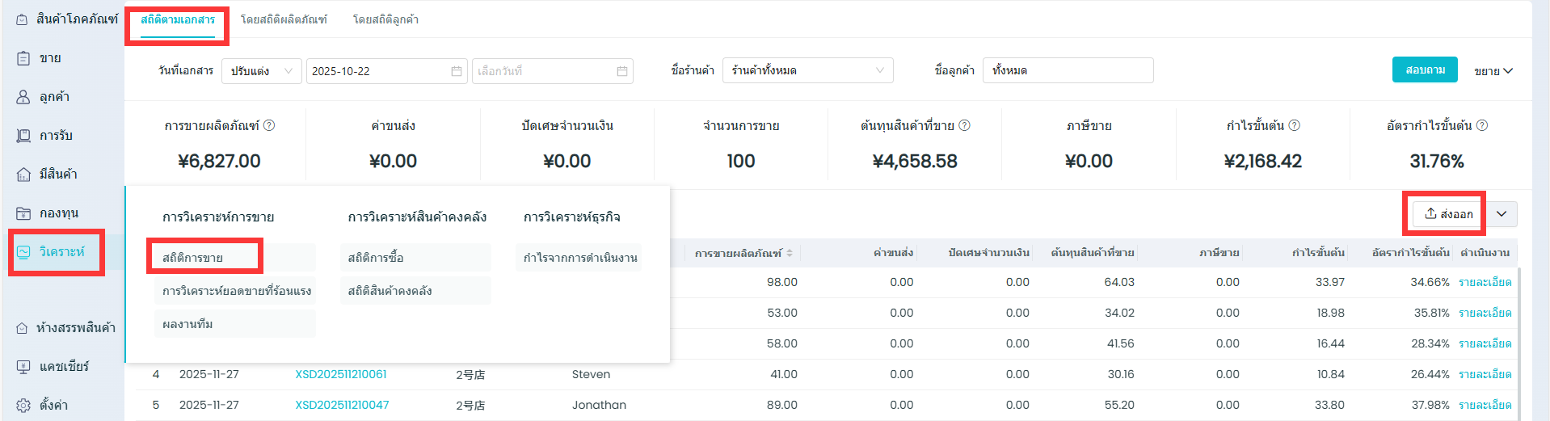The width and height of the screenshot is (1550, 421).
Task: Click the สอบถาม query button
Action: tap(1425, 70)
